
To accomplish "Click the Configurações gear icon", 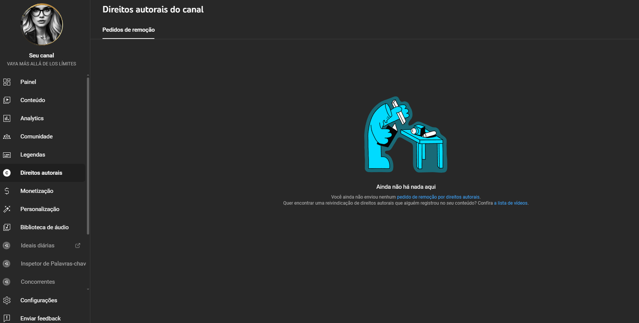I will (x=7, y=300).
